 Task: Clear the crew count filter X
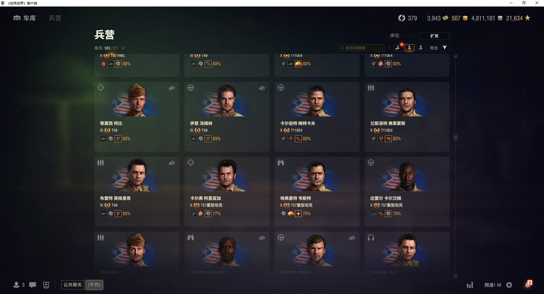tap(123, 48)
